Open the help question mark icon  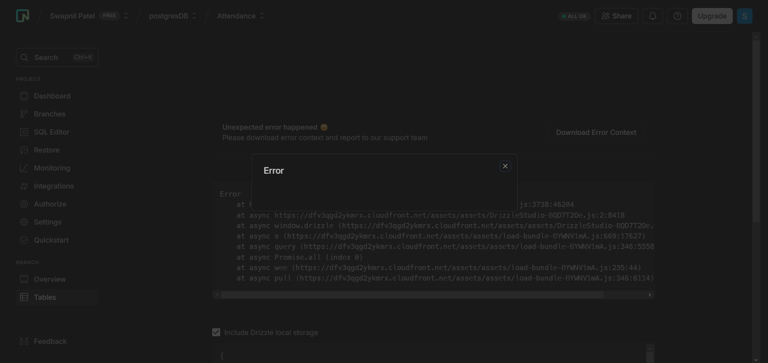click(678, 16)
